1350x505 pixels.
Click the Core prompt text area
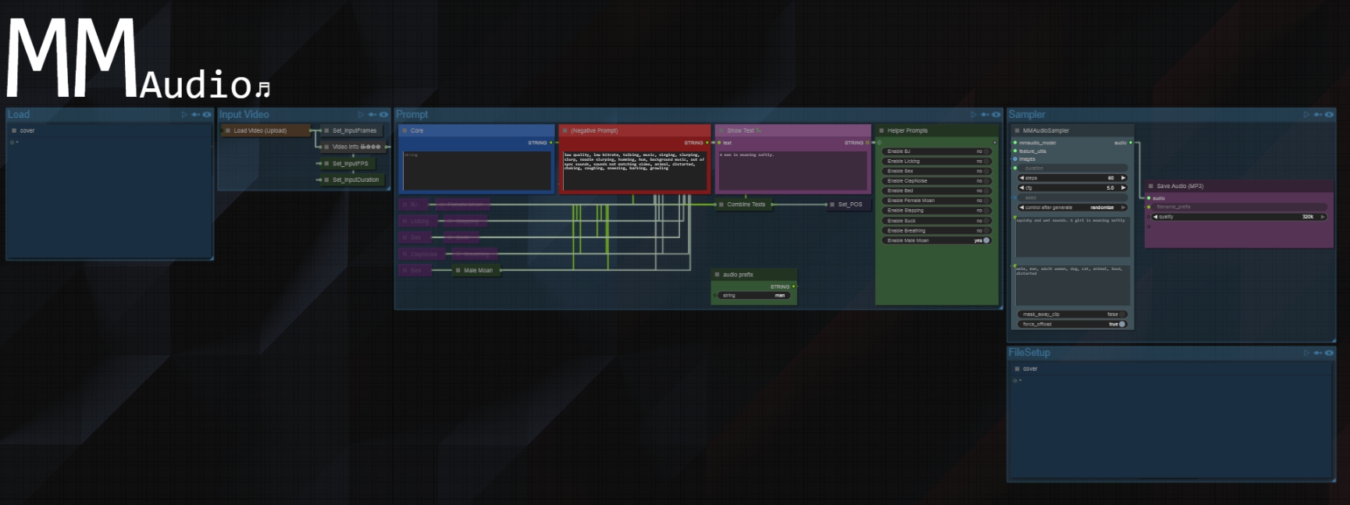point(477,171)
